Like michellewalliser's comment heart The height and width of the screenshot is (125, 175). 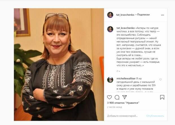click(160, 79)
